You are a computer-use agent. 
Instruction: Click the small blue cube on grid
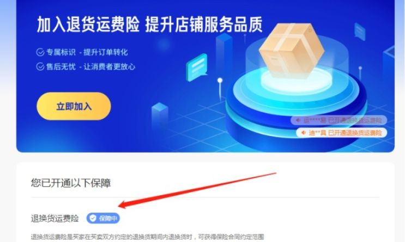(x=160, y=114)
